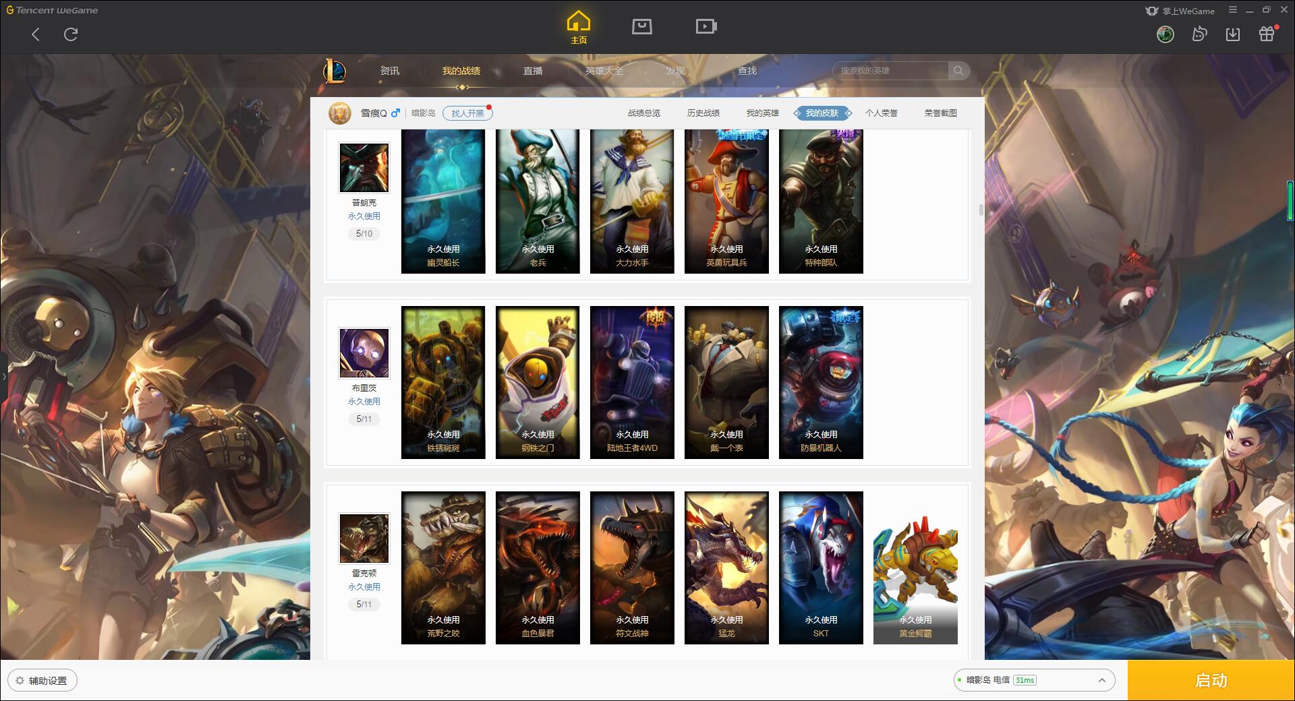Click the 永久使用 link under 布里茨
The width and height of the screenshot is (1295, 701).
[364, 402]
